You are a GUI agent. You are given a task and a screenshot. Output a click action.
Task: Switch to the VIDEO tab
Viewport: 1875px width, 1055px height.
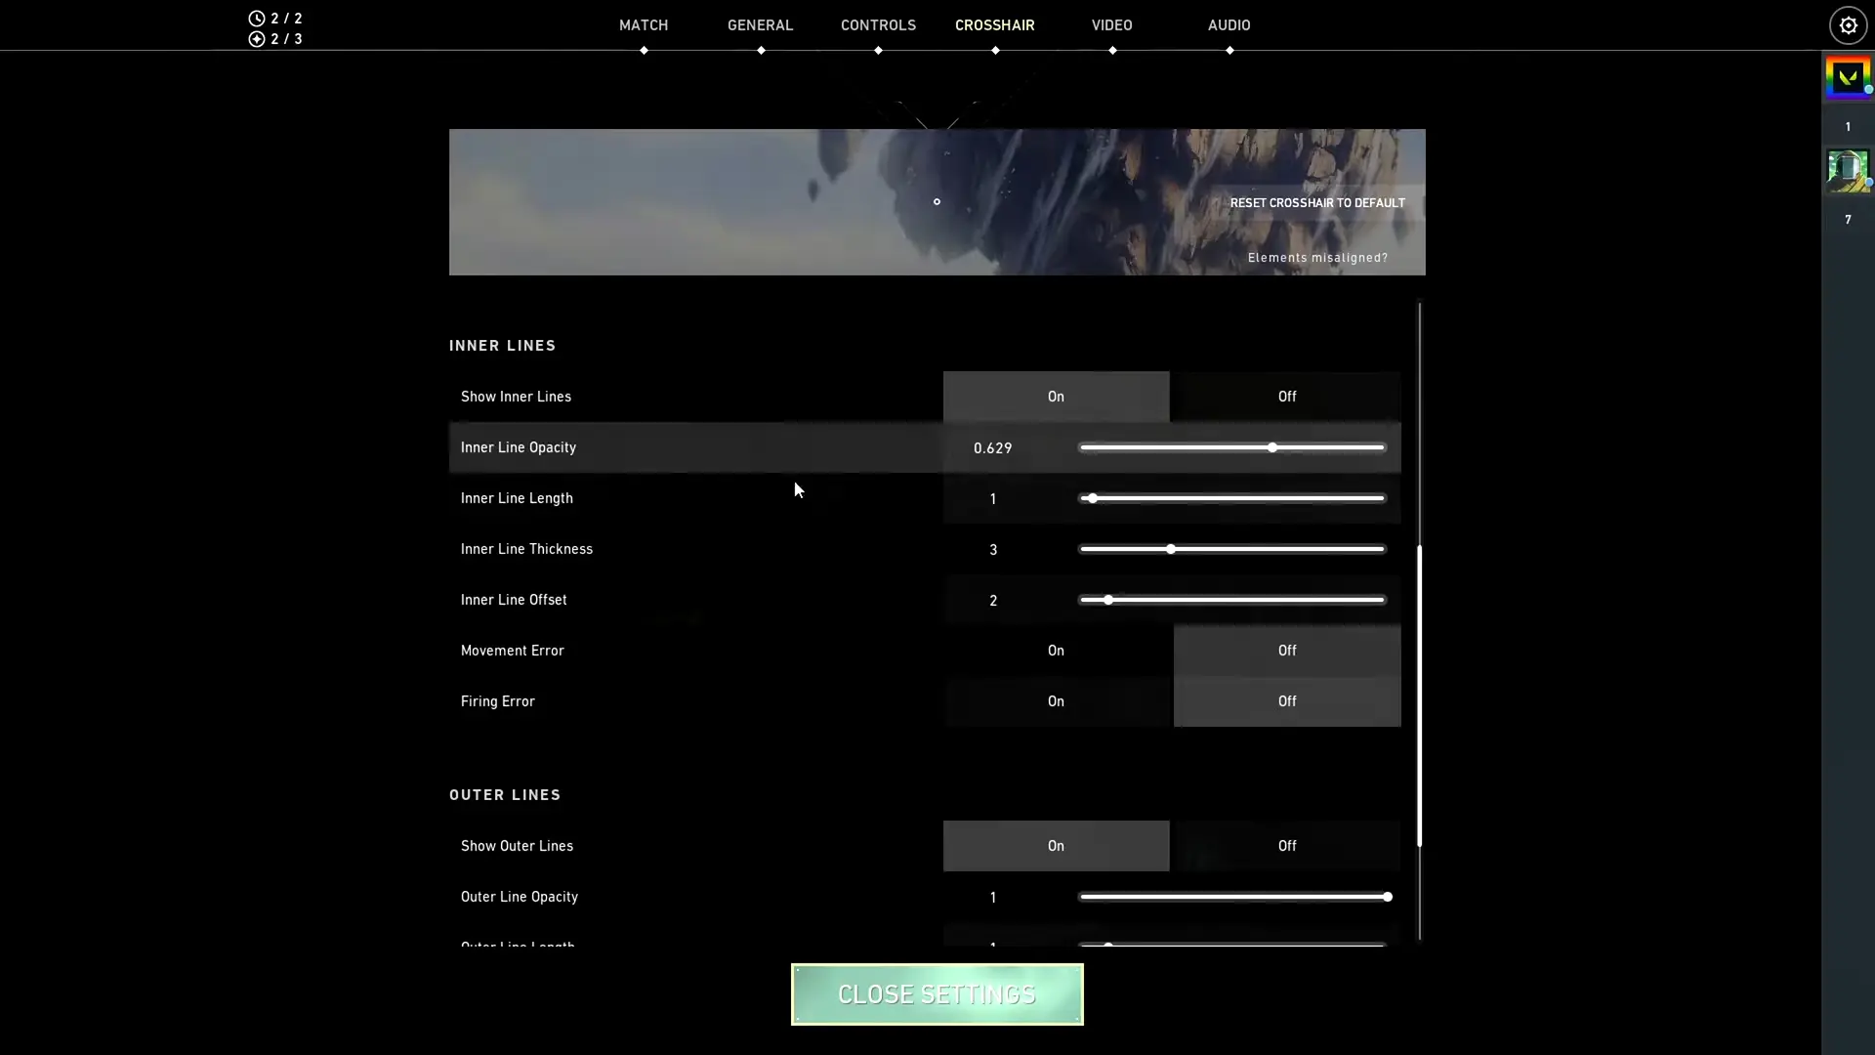[x=1112, y=24]
